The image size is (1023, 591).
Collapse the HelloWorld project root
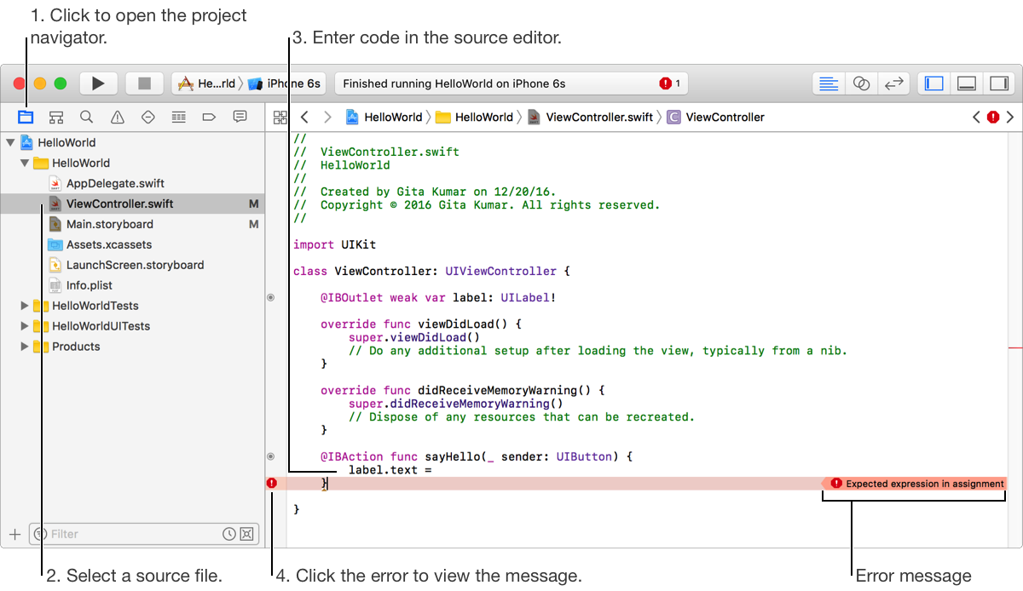coord(10,142)
